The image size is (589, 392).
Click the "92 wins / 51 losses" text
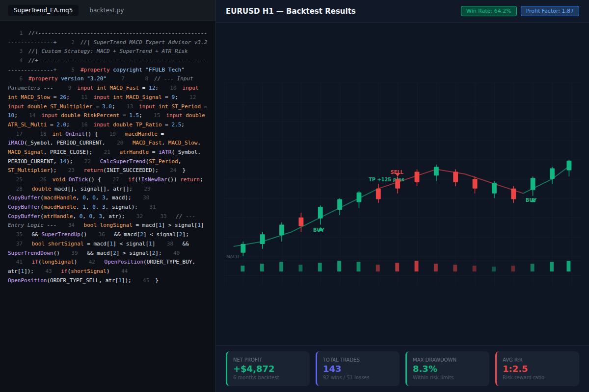point(346,377)
